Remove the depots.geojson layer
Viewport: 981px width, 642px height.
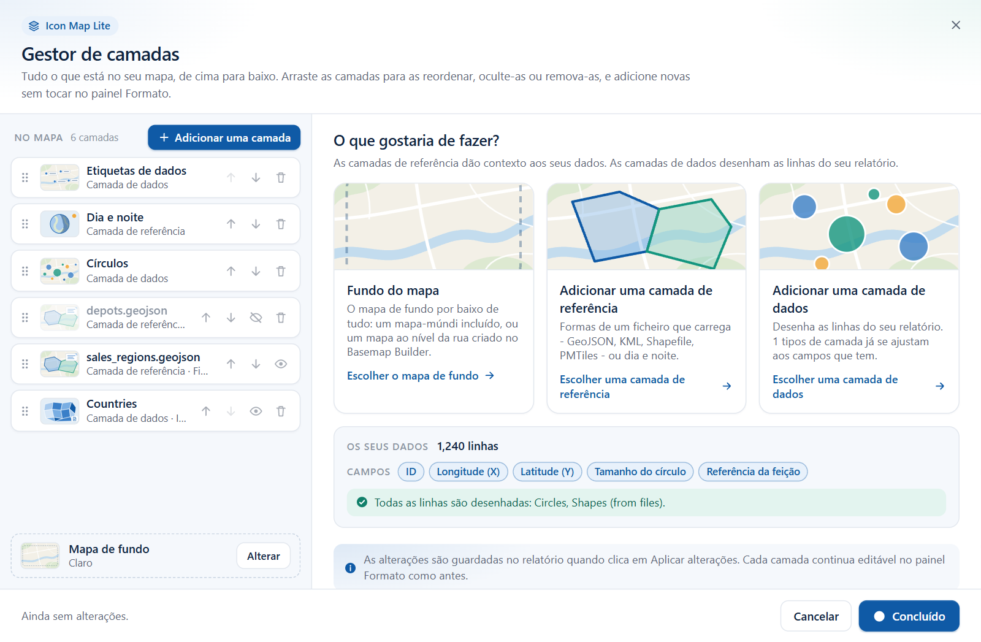point(281,318)
